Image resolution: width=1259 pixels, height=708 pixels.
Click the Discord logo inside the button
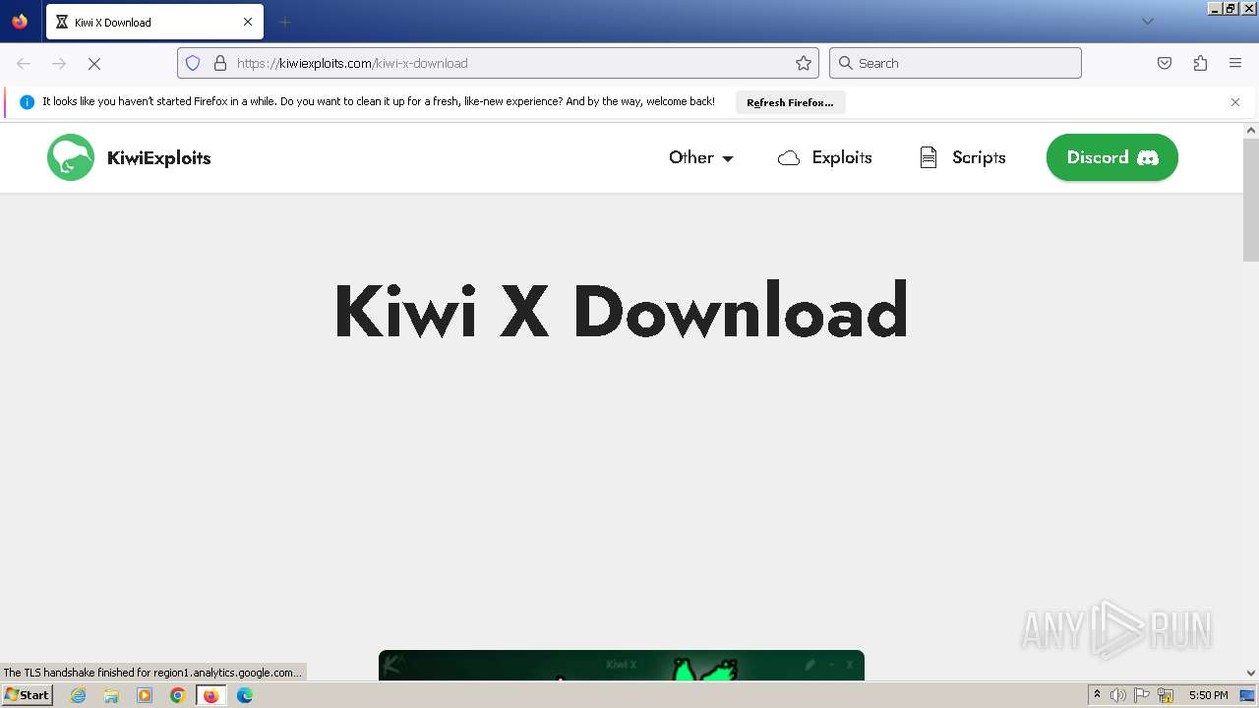pos(1148,157)
